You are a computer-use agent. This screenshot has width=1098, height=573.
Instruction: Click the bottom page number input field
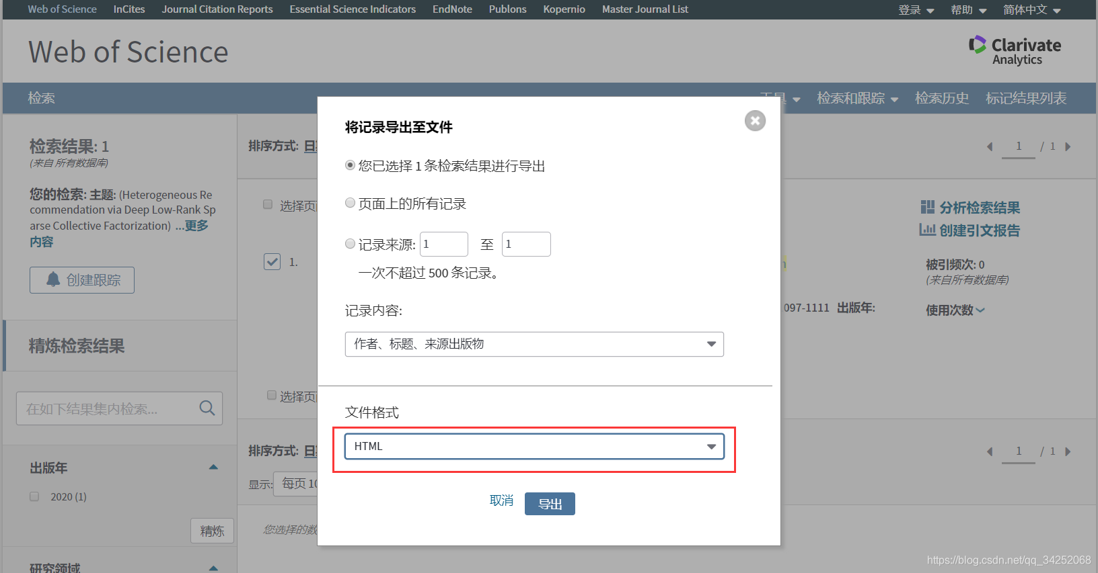pos(1019,451)
